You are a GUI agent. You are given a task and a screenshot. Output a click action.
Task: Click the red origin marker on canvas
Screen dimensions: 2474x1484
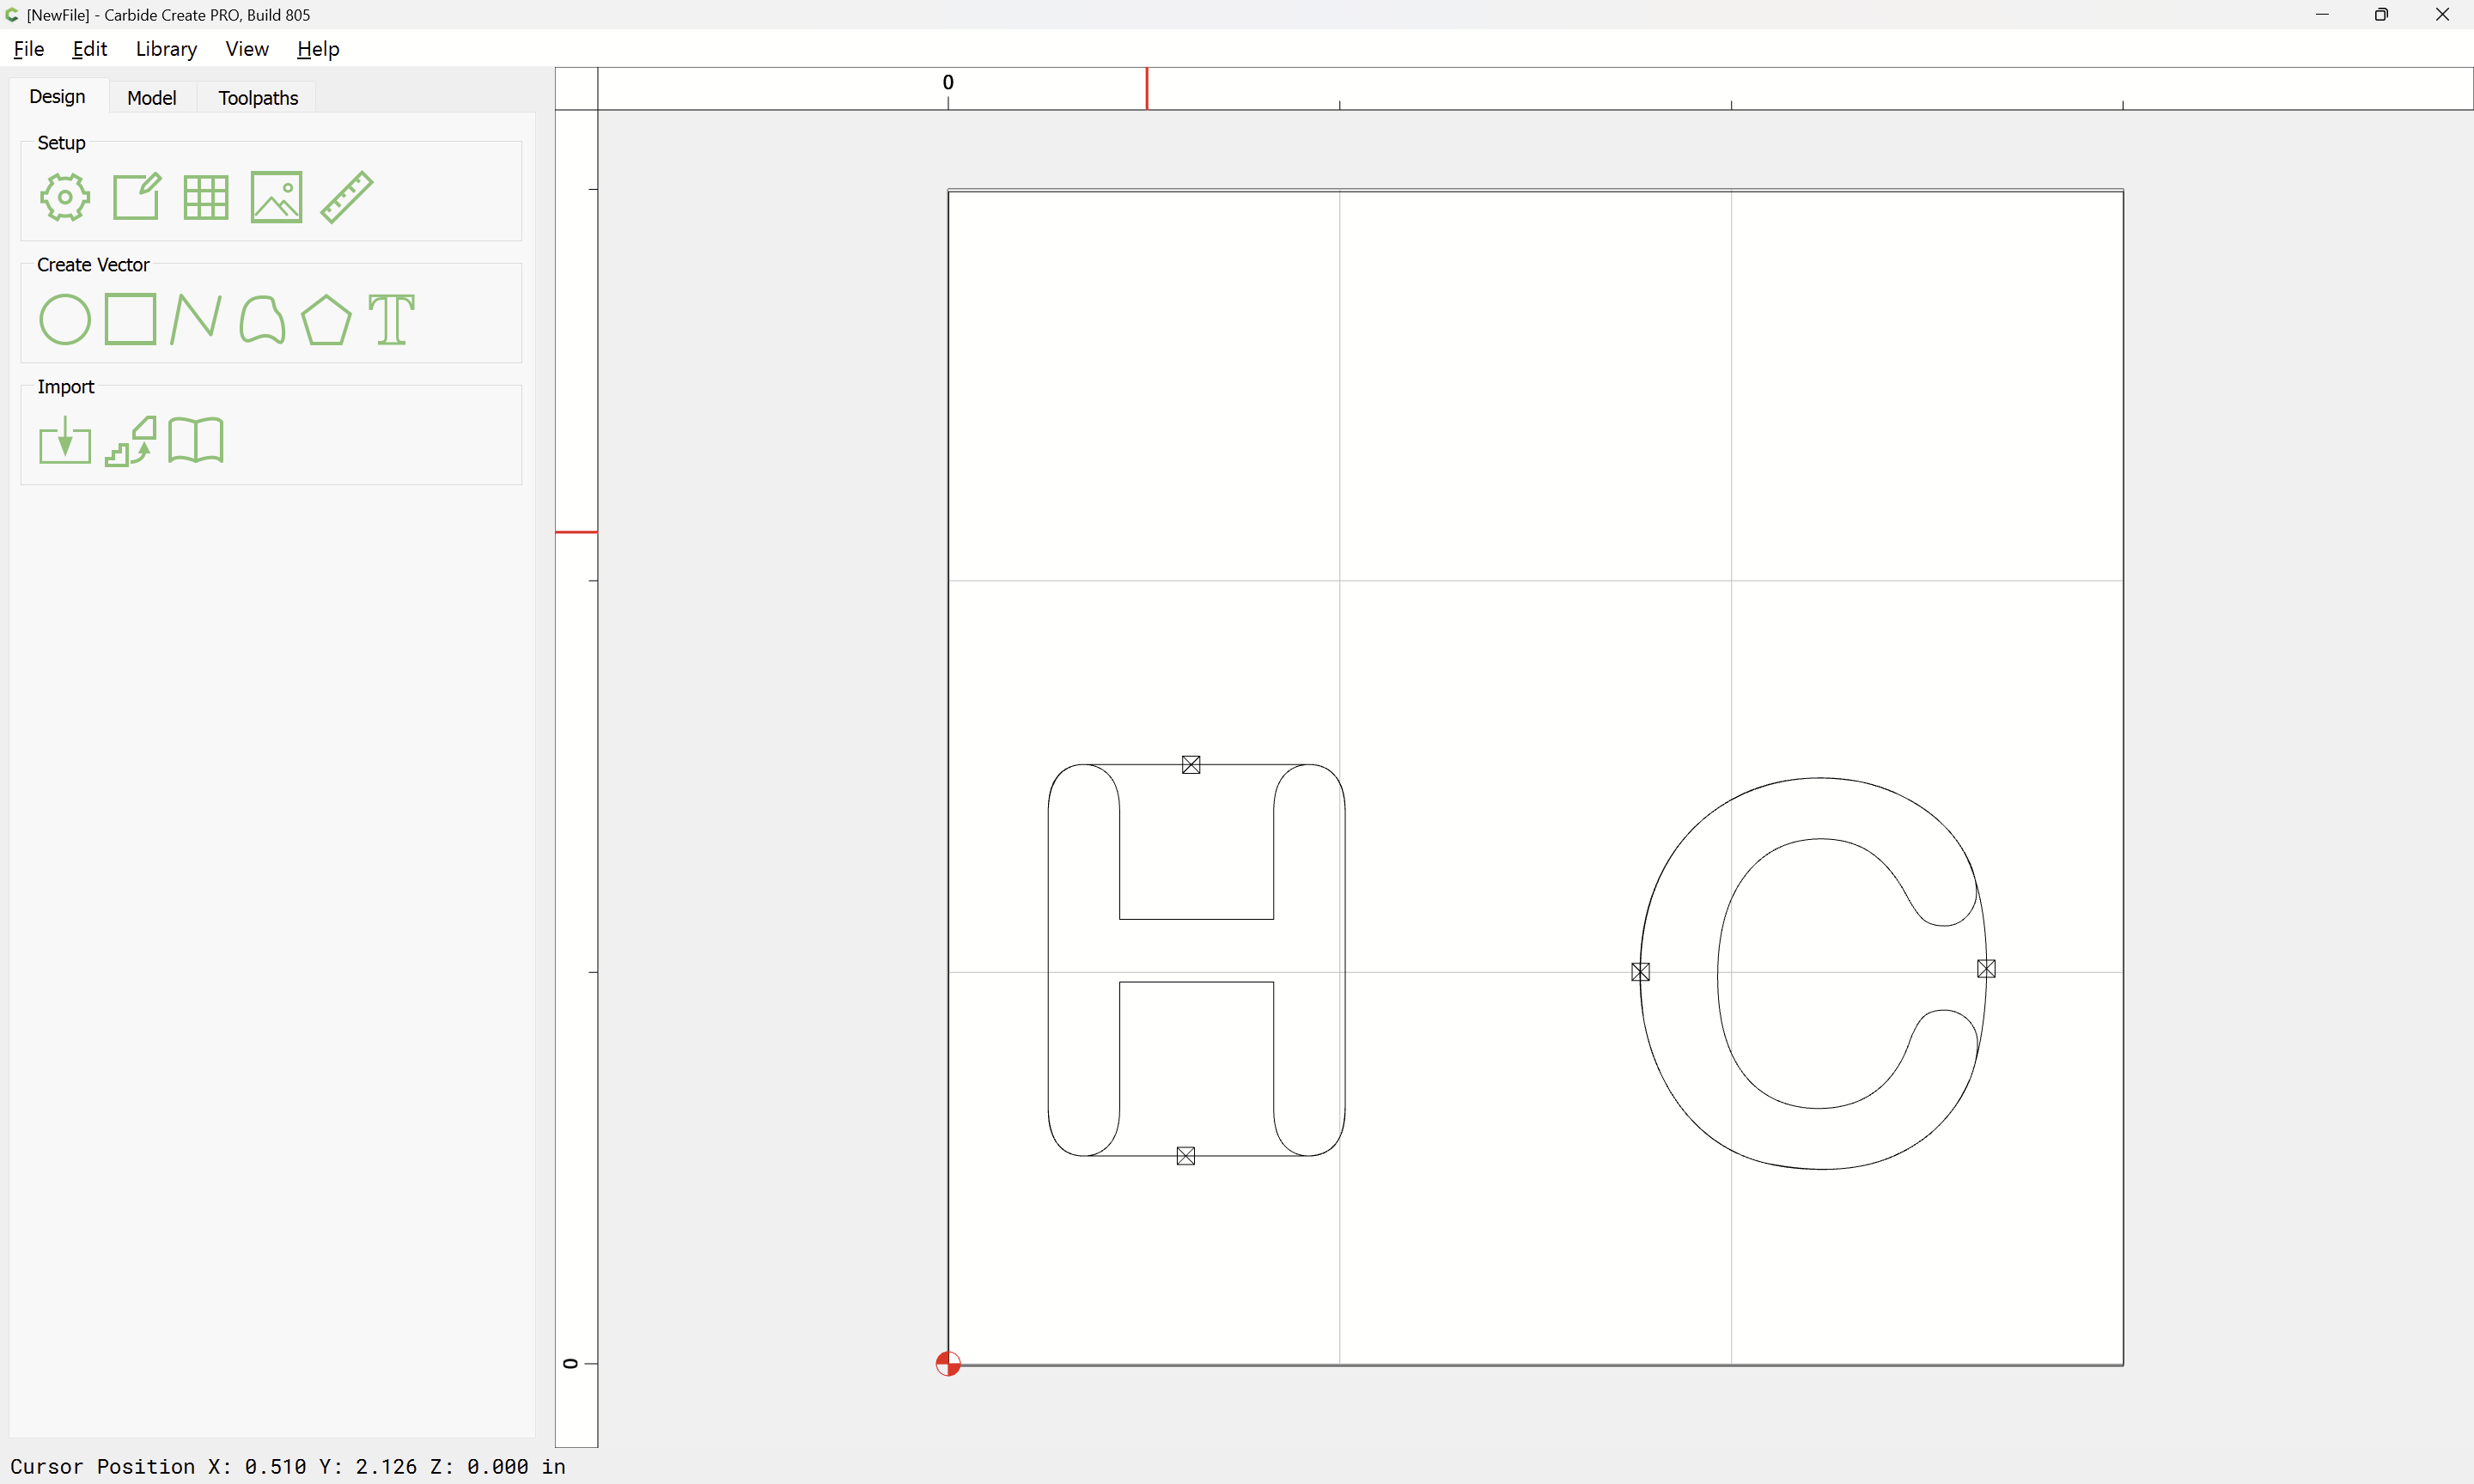pos(948,1364)
